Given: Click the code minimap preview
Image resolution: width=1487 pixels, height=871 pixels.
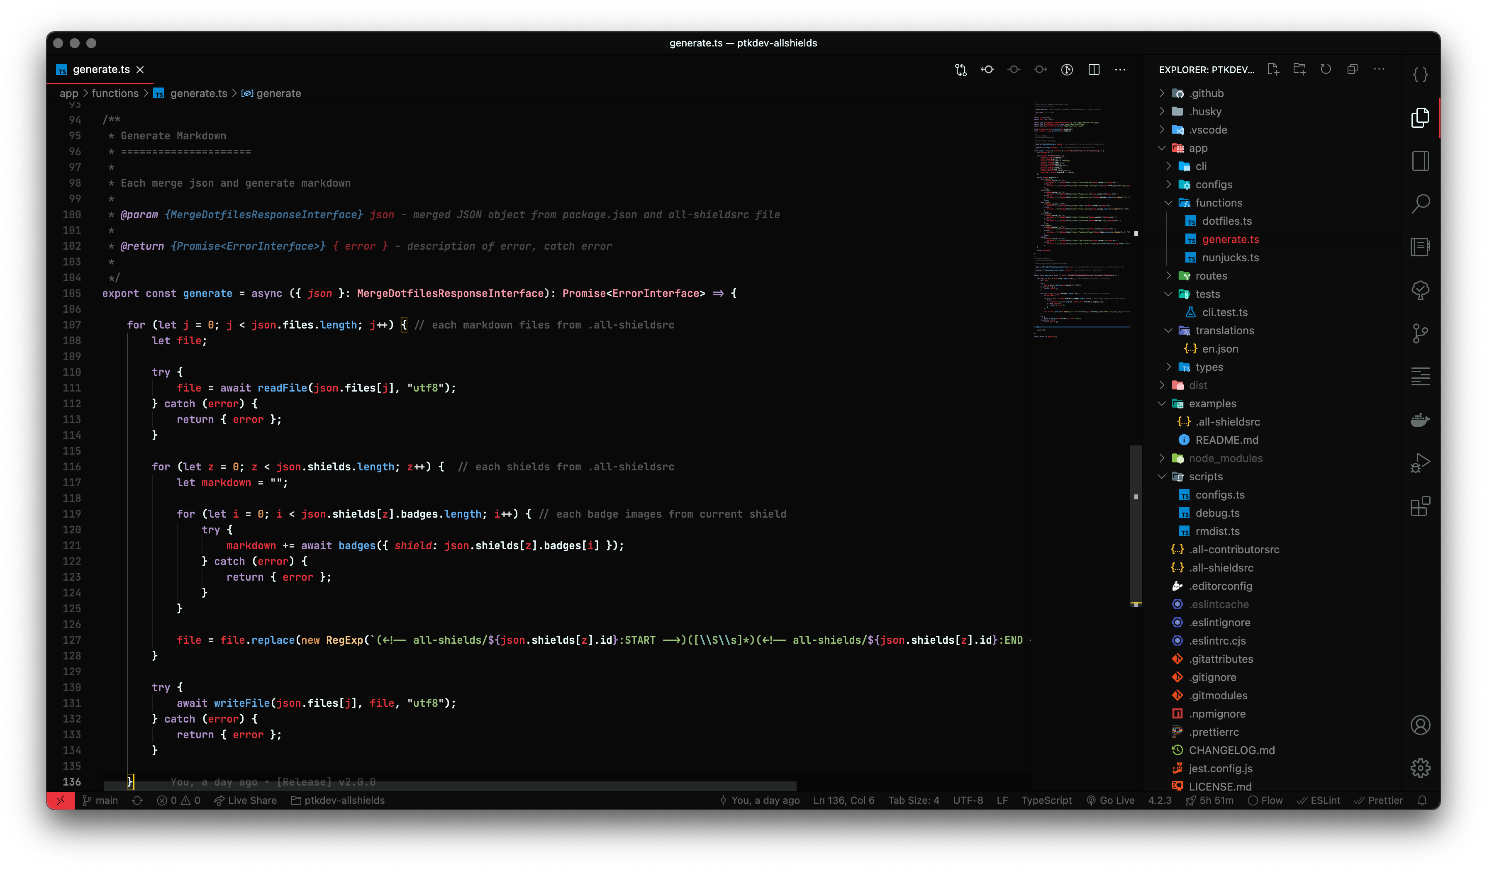Looking at the screenshot, I should [1081, 218].
